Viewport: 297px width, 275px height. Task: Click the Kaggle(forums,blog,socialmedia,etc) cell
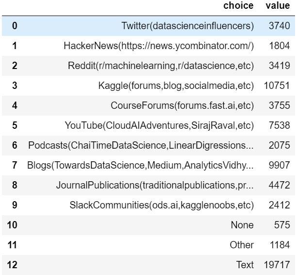tap(176, 86)
